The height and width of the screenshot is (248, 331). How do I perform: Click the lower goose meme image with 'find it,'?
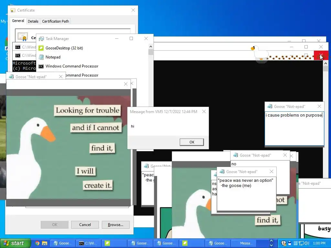tap(234, 202)
